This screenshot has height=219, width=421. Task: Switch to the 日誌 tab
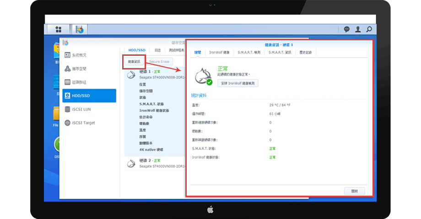[x=157, y=50]
